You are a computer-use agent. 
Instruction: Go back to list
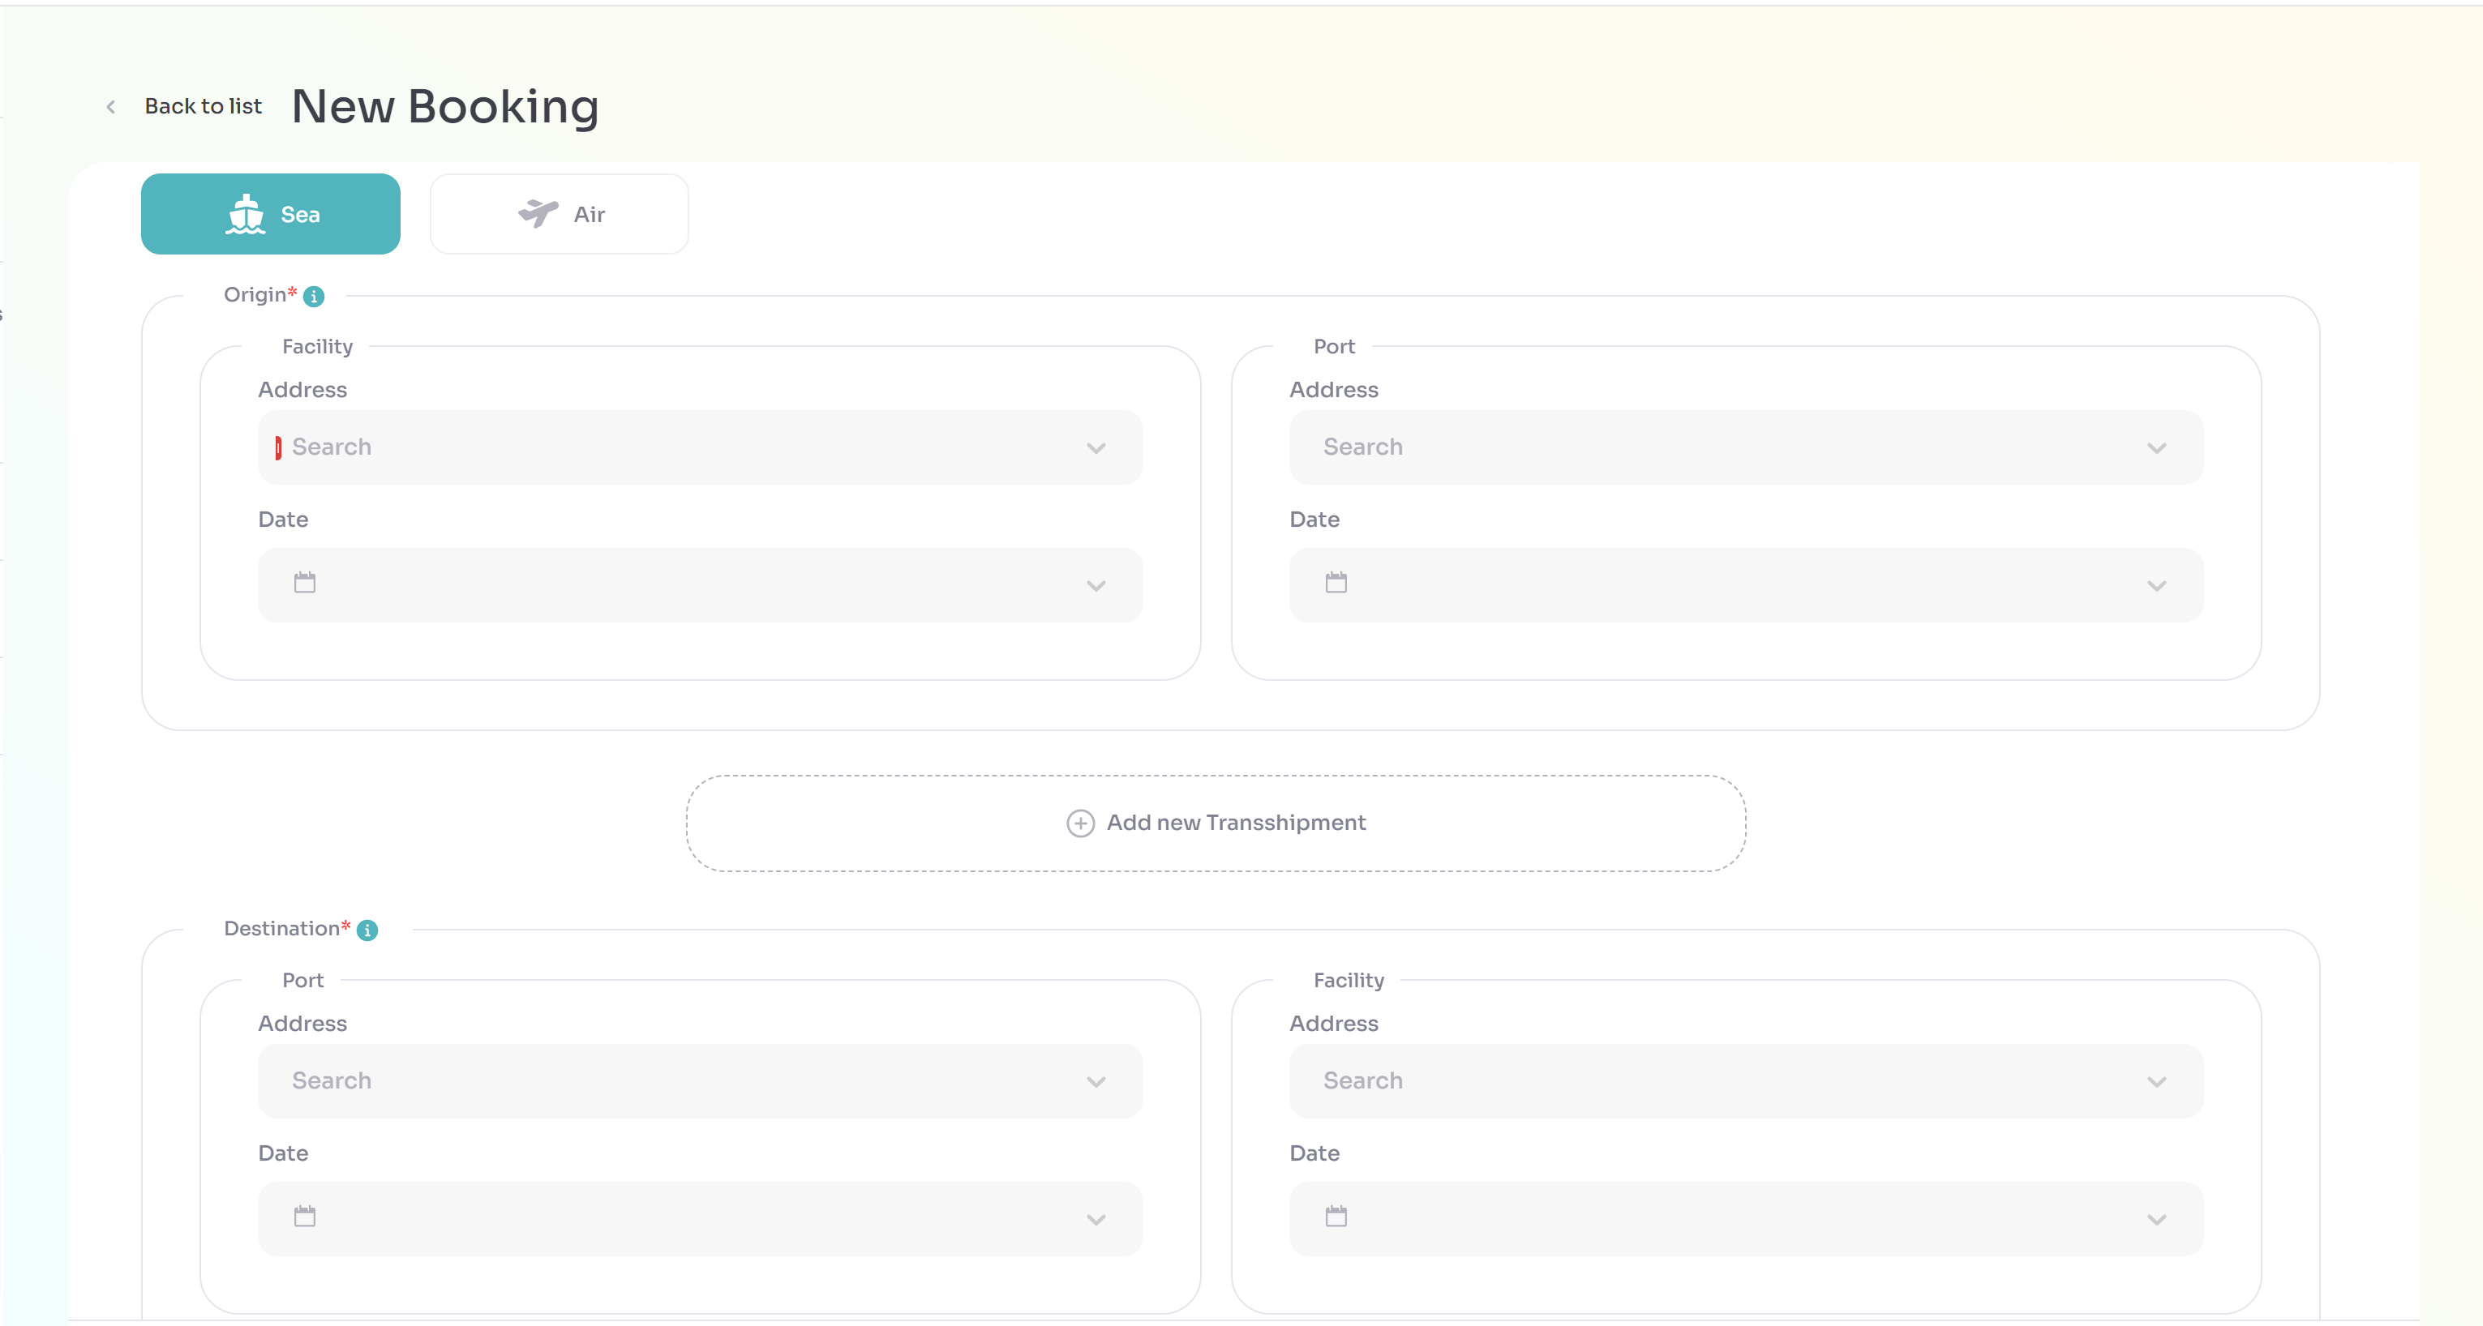point(204,107)
